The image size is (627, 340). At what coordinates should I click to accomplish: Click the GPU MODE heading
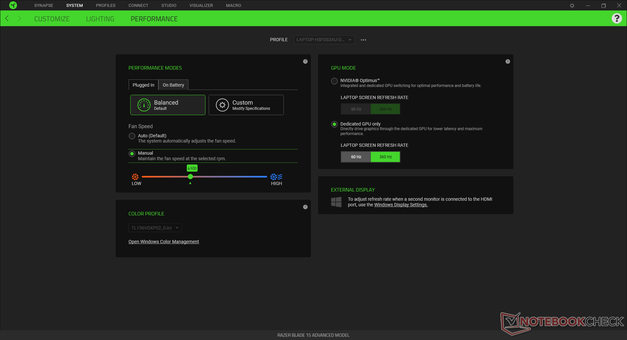point(344,68)
